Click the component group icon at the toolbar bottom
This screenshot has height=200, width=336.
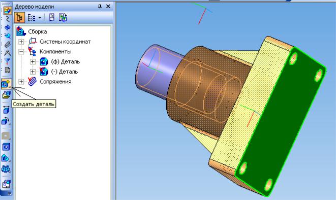[x=6, y=184]
